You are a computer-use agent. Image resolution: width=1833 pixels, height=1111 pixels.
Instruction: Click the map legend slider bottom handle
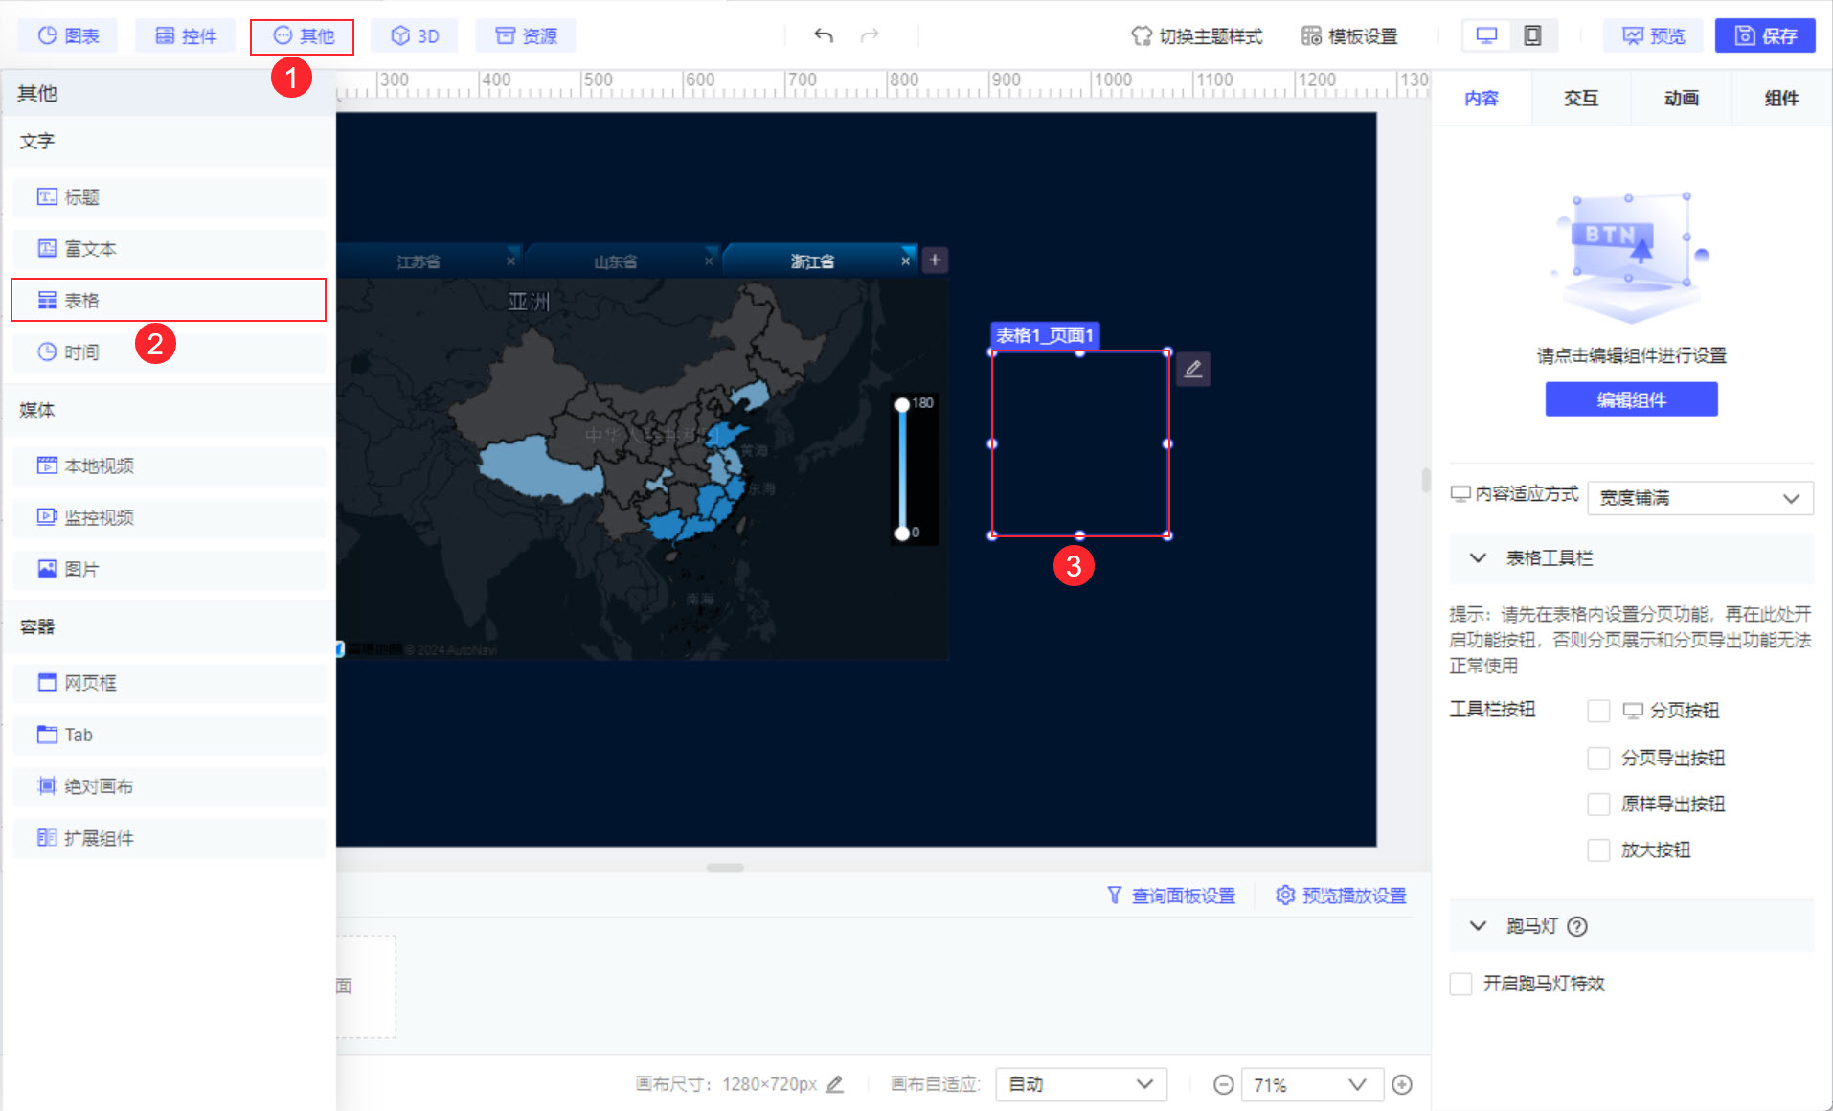tap(902, 533)
